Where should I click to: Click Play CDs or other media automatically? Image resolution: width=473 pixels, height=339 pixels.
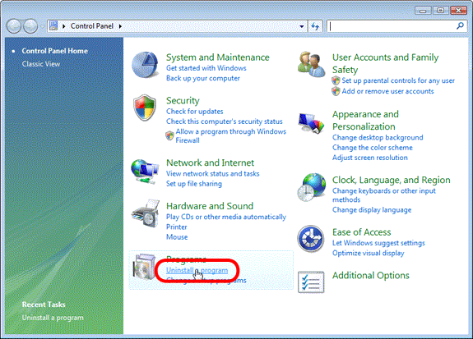click(x=226, y=217)
